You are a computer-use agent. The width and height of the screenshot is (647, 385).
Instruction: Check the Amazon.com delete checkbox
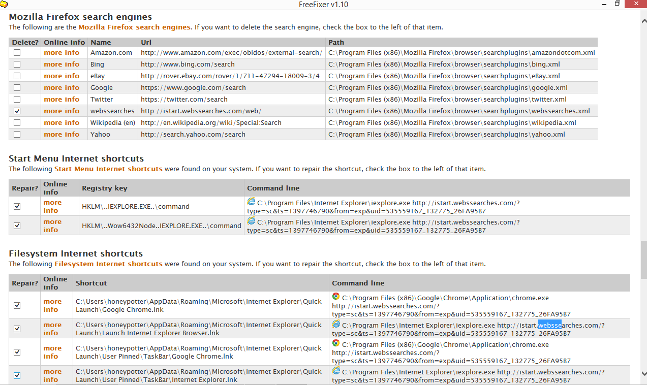[x=17, y=53]
